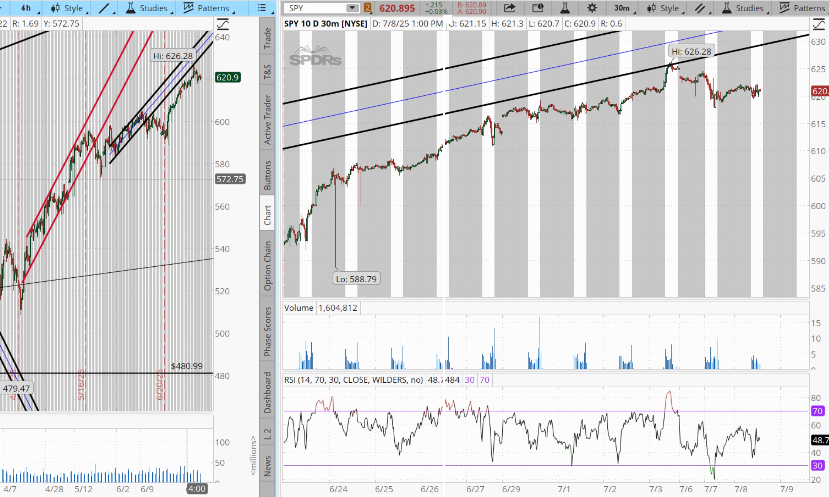
Task: Click the share chart arrow icon
Action: coord(509,8)
